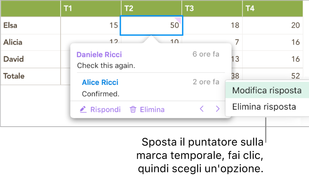Select the T1 column header
Image resolution: width=309 pixels, height=179 pixels.
coord(91,8)
